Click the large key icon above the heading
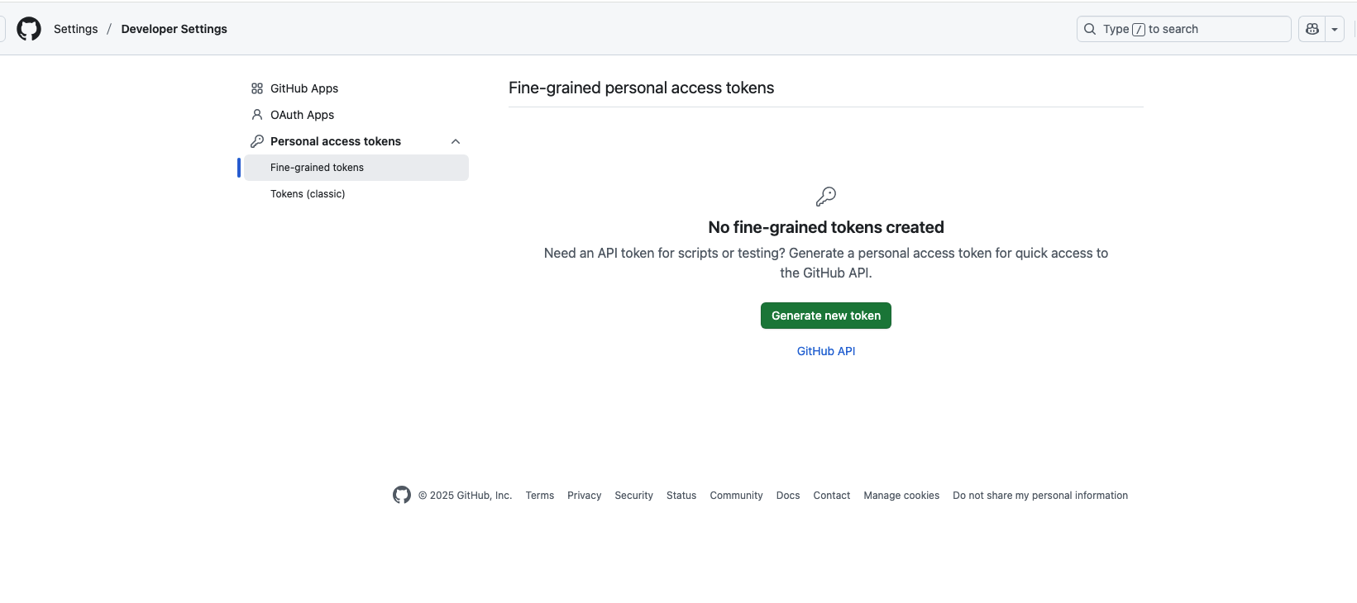This screenshot has width=1357, height=603. (x=825, y=197)
